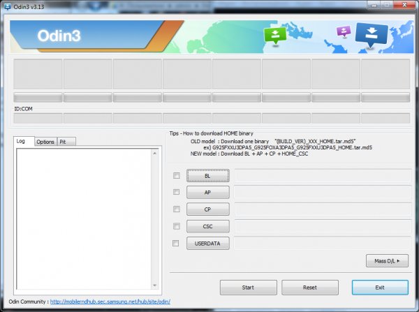This screenshot has height=312, width=419.
Task: Click the AP file path field
Action: pyautogui.click(x=323, y=193)
